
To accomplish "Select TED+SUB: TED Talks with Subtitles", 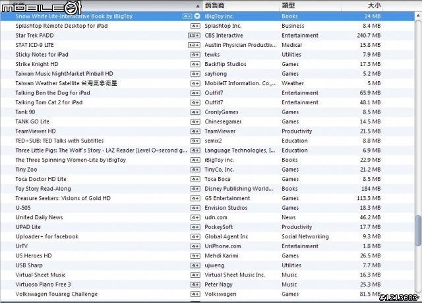I will point(59,141).
